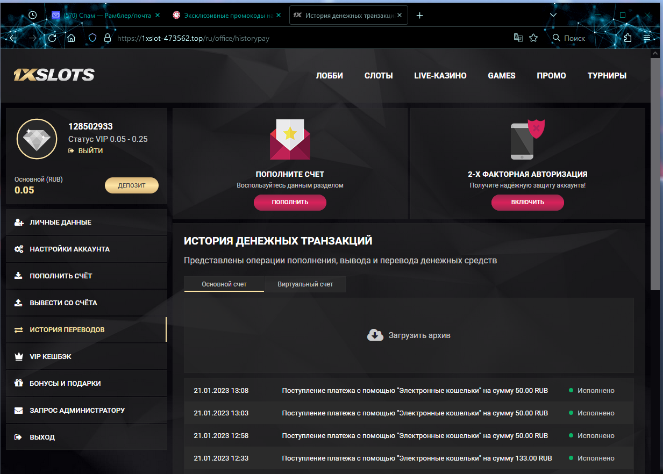Screen dimensions: 663x474
Task: Switch to the Рамблер/почта Спам tab
Action: [x=106, y=16]
